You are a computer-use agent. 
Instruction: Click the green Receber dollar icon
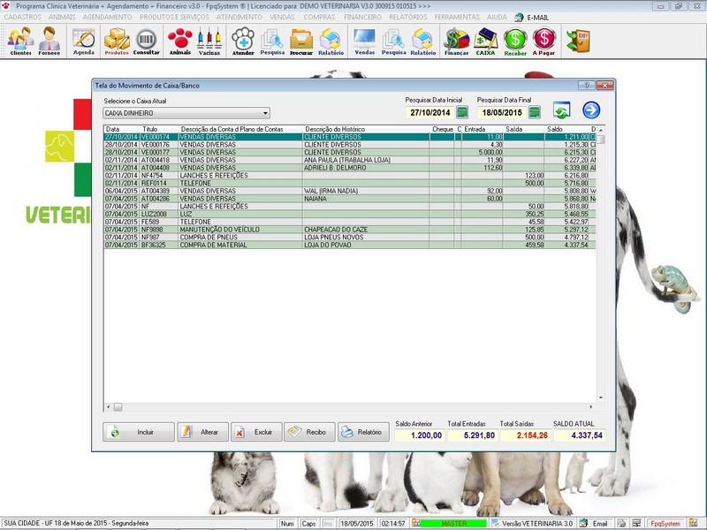click(x=515, y=41)
